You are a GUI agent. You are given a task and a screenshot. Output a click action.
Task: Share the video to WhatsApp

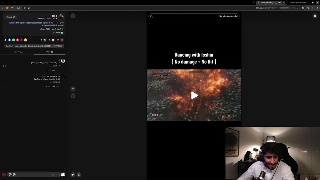click(13, 40)
